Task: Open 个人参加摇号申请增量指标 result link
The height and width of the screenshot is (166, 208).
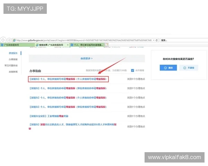Action: [68, 79]
